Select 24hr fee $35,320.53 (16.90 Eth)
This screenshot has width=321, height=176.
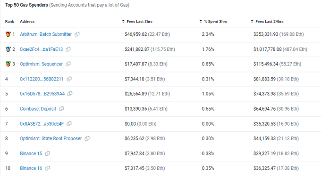coord(276,124)
